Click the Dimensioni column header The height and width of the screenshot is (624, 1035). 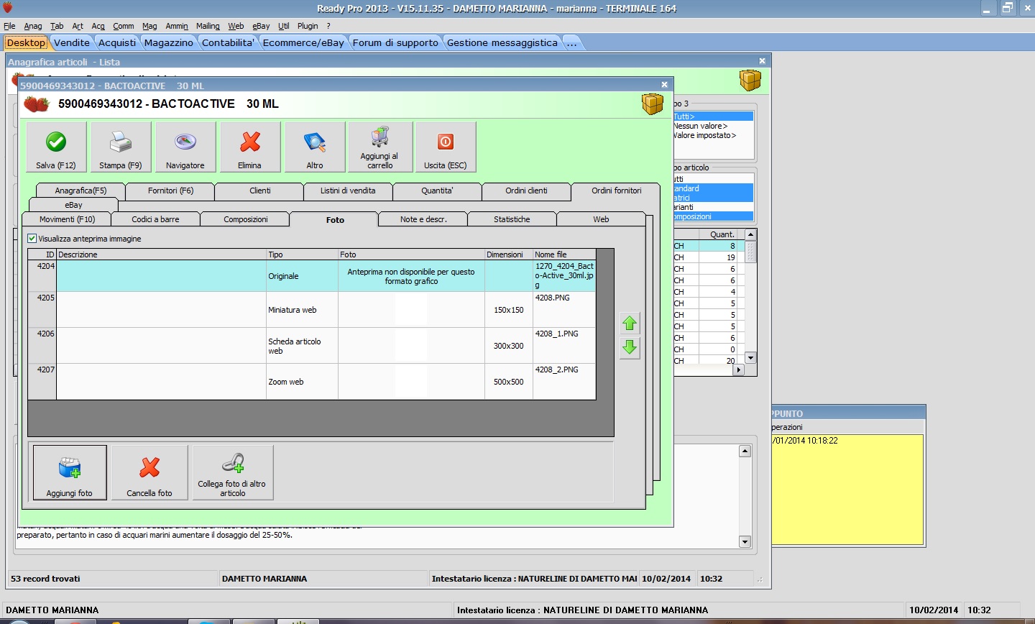[509, 254]
